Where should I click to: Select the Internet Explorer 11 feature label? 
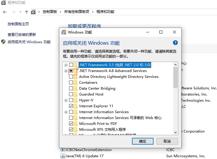[96, 106]
